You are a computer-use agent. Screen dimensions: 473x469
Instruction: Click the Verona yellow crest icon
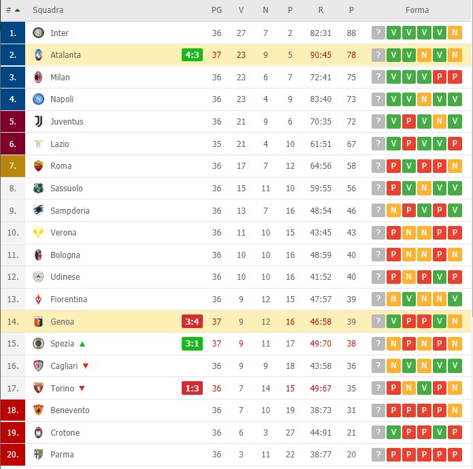tap(38, 232)
